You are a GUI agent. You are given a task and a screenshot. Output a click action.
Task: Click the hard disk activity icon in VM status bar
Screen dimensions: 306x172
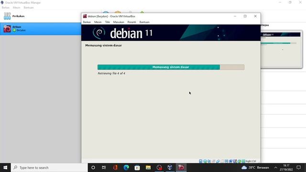(x=201, y=161)
